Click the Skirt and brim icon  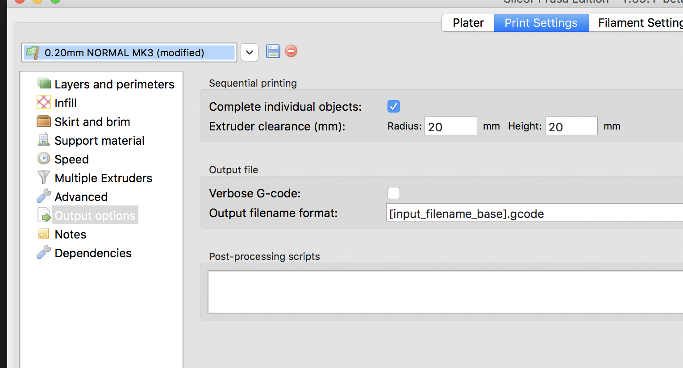[x=44, y=121]
